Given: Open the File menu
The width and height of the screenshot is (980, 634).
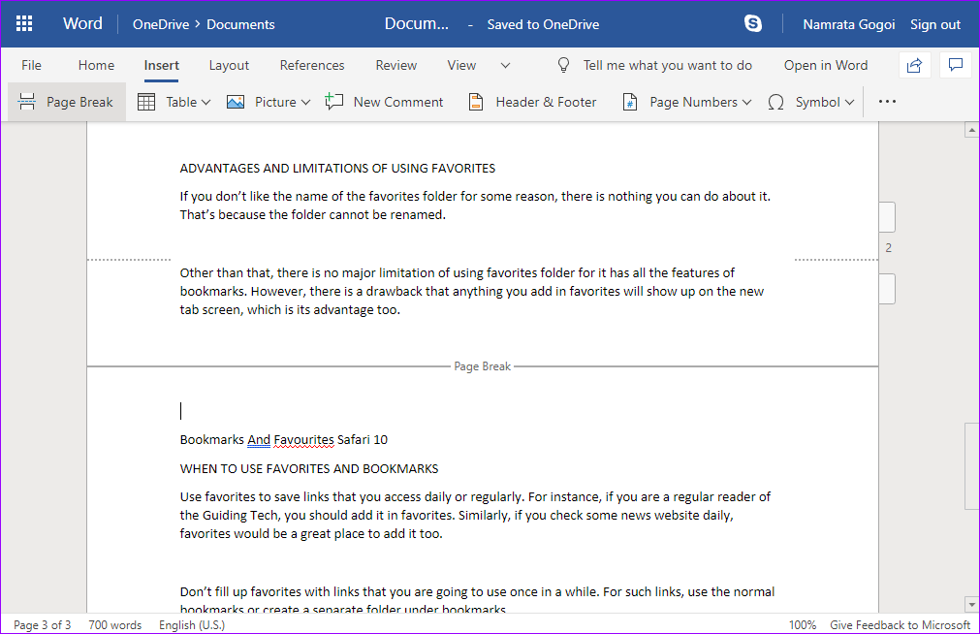Looking at the screenshot, I should [31, 65].
